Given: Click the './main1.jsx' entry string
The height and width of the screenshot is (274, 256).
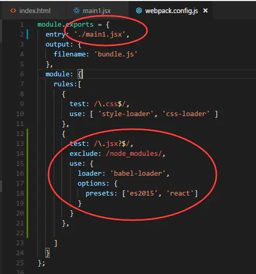Looking at the screenshot, I should pyautogui.click(x=100, y=35).
